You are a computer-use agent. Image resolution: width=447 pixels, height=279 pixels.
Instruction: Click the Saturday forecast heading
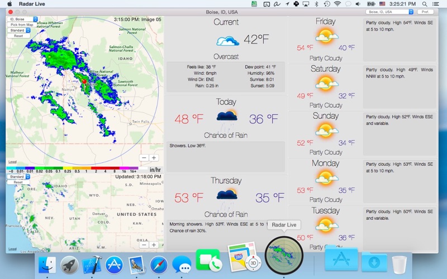(326, 69)
